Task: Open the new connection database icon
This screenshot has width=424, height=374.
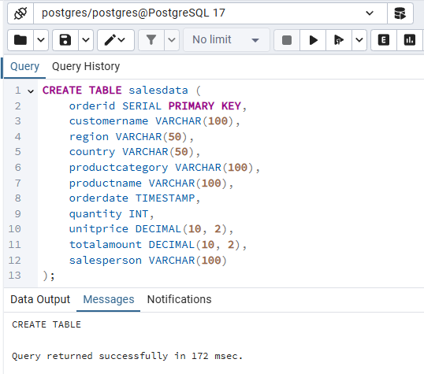Action: (400, 13)
